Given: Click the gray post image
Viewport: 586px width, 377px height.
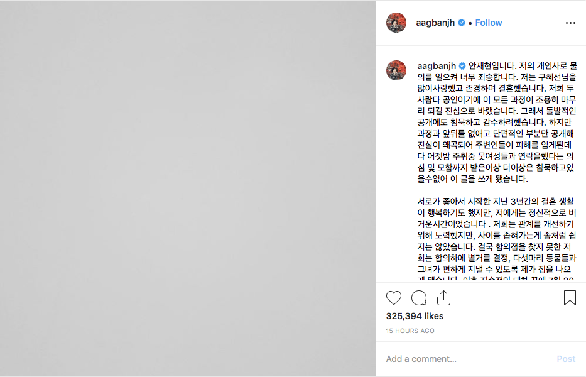Looking at the screenshot, I should (188, 188).
